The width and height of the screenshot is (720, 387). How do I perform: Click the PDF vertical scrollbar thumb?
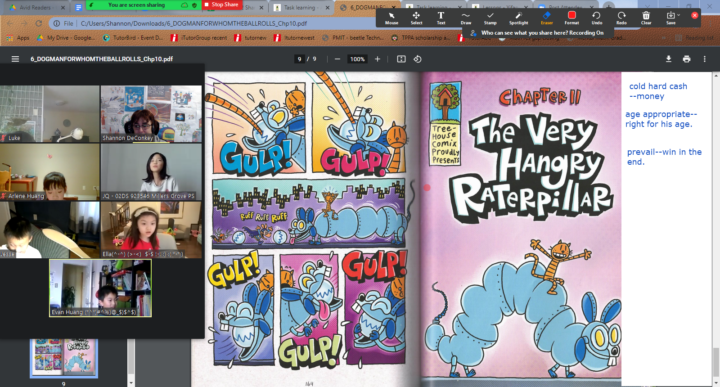715,362
